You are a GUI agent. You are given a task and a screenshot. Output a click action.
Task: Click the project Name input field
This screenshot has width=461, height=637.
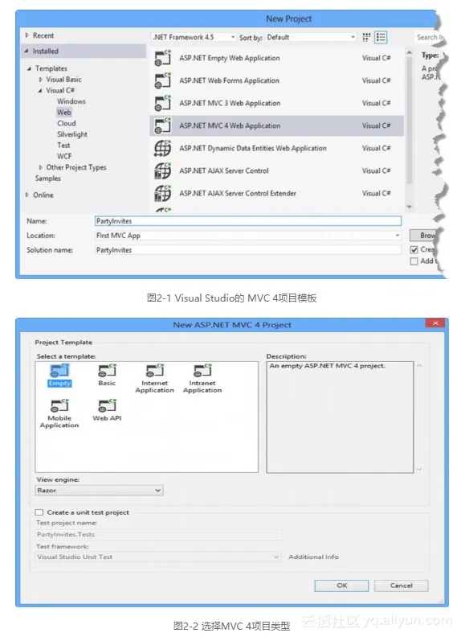click(248, 221)
